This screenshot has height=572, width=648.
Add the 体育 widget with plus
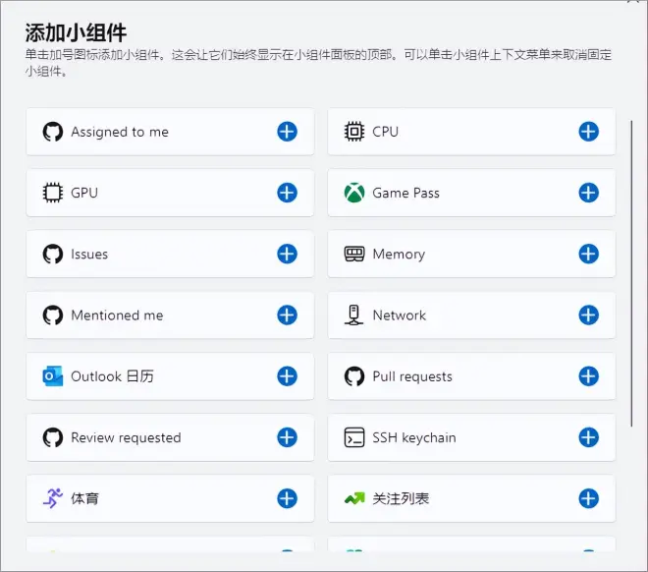(x=287, y=498)
